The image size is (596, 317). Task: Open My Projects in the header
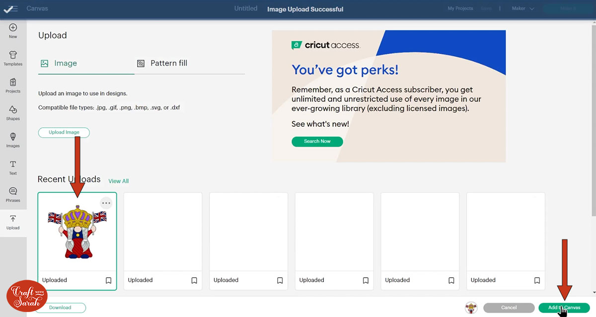coord(460,8)
